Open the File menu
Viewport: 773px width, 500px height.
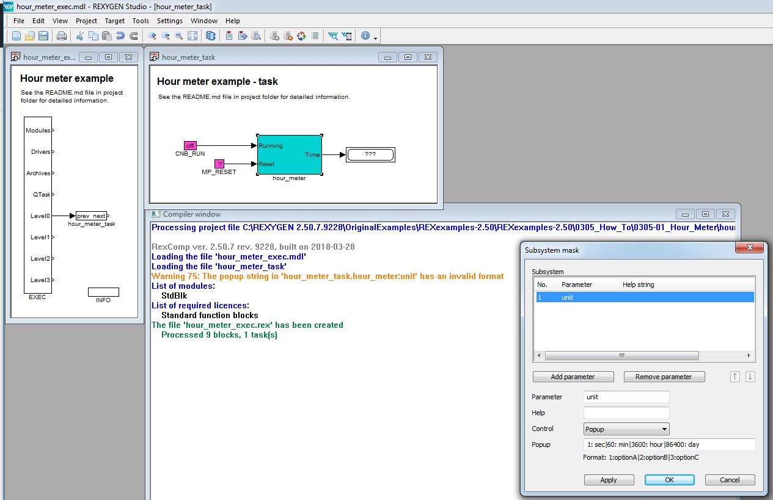coord(18,21)
